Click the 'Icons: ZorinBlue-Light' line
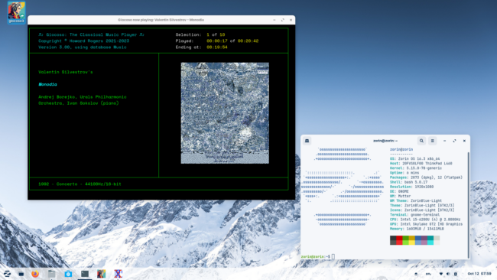Image resolution: width=497 pixels, height=280 pixels. [x=422, y=210]
